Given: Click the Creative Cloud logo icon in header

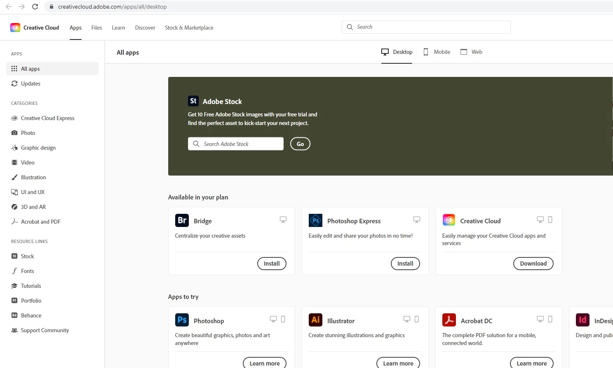Looking at the screenshot, I should point(15,28).
